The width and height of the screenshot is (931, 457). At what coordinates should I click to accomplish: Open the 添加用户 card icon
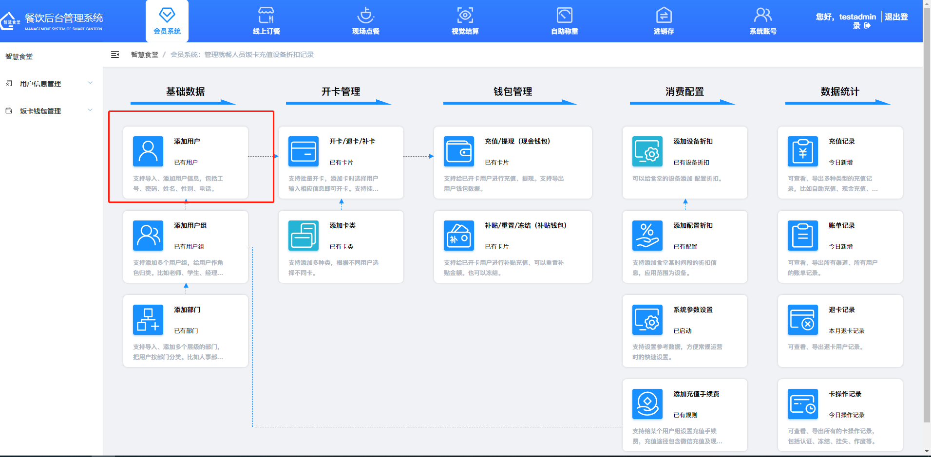(148, 151)
